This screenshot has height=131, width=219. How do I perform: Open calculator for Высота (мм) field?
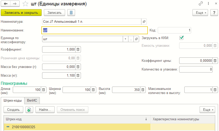tap(143, 90)
